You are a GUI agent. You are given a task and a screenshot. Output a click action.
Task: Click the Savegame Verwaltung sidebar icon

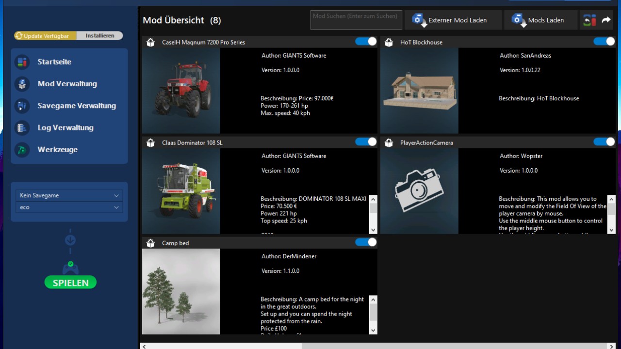[22, 106]
